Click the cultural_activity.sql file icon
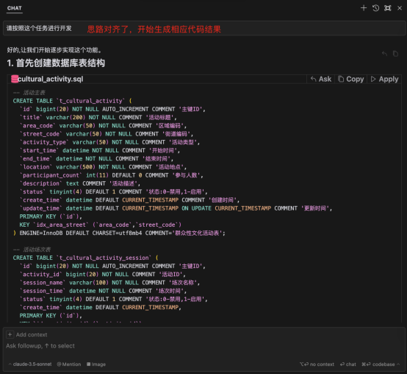 [x=15, y=79]
